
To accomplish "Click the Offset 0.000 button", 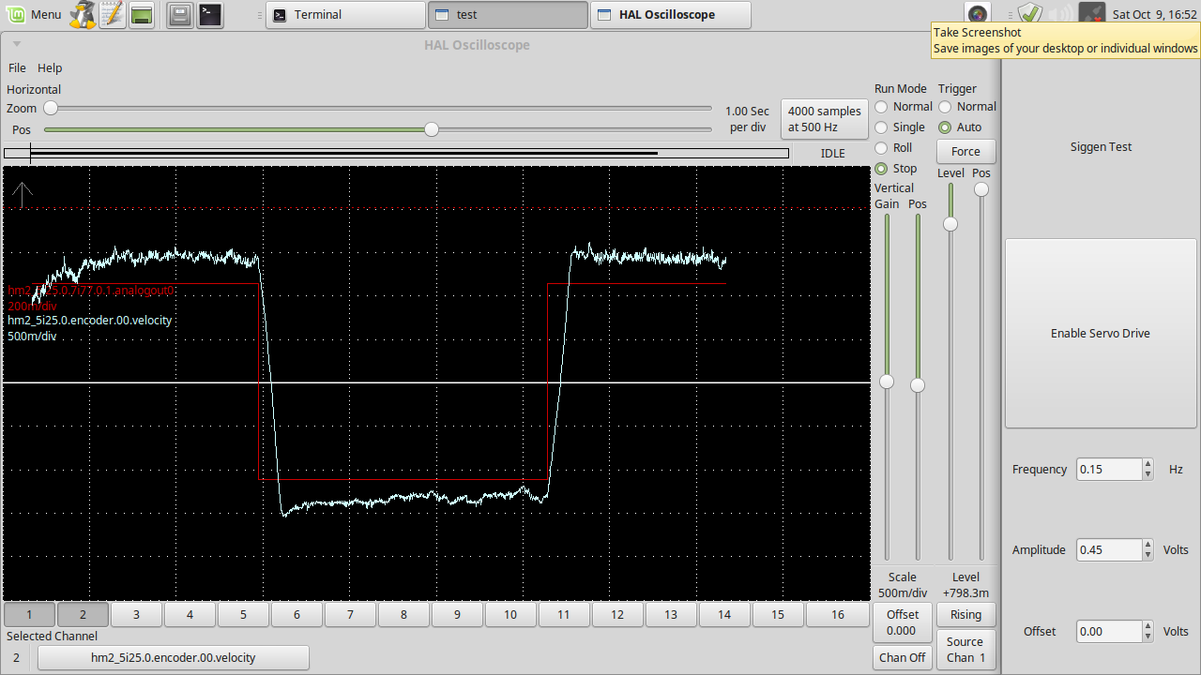I will click(902, 622).
